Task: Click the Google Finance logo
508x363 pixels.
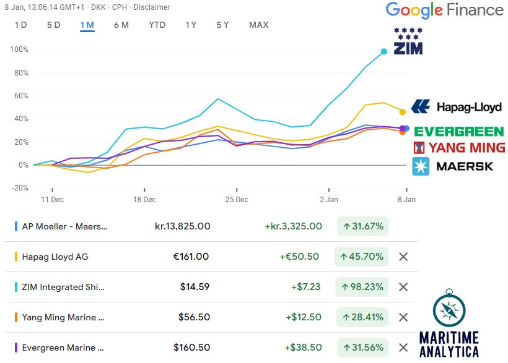Action: (x=444, y=10)
